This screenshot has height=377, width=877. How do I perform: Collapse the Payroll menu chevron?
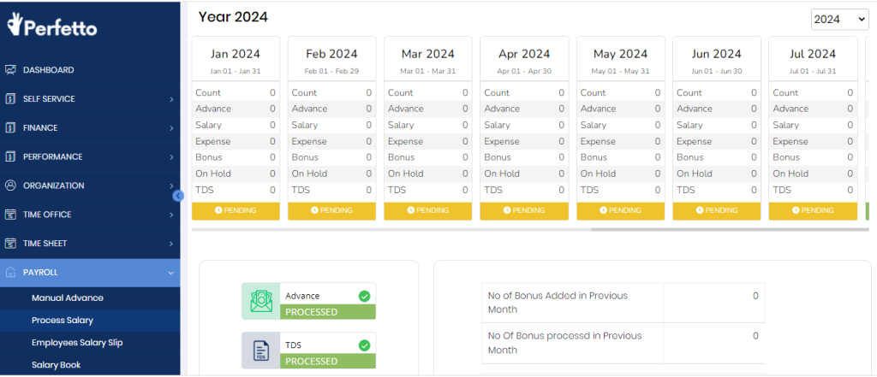pos(171,273)
